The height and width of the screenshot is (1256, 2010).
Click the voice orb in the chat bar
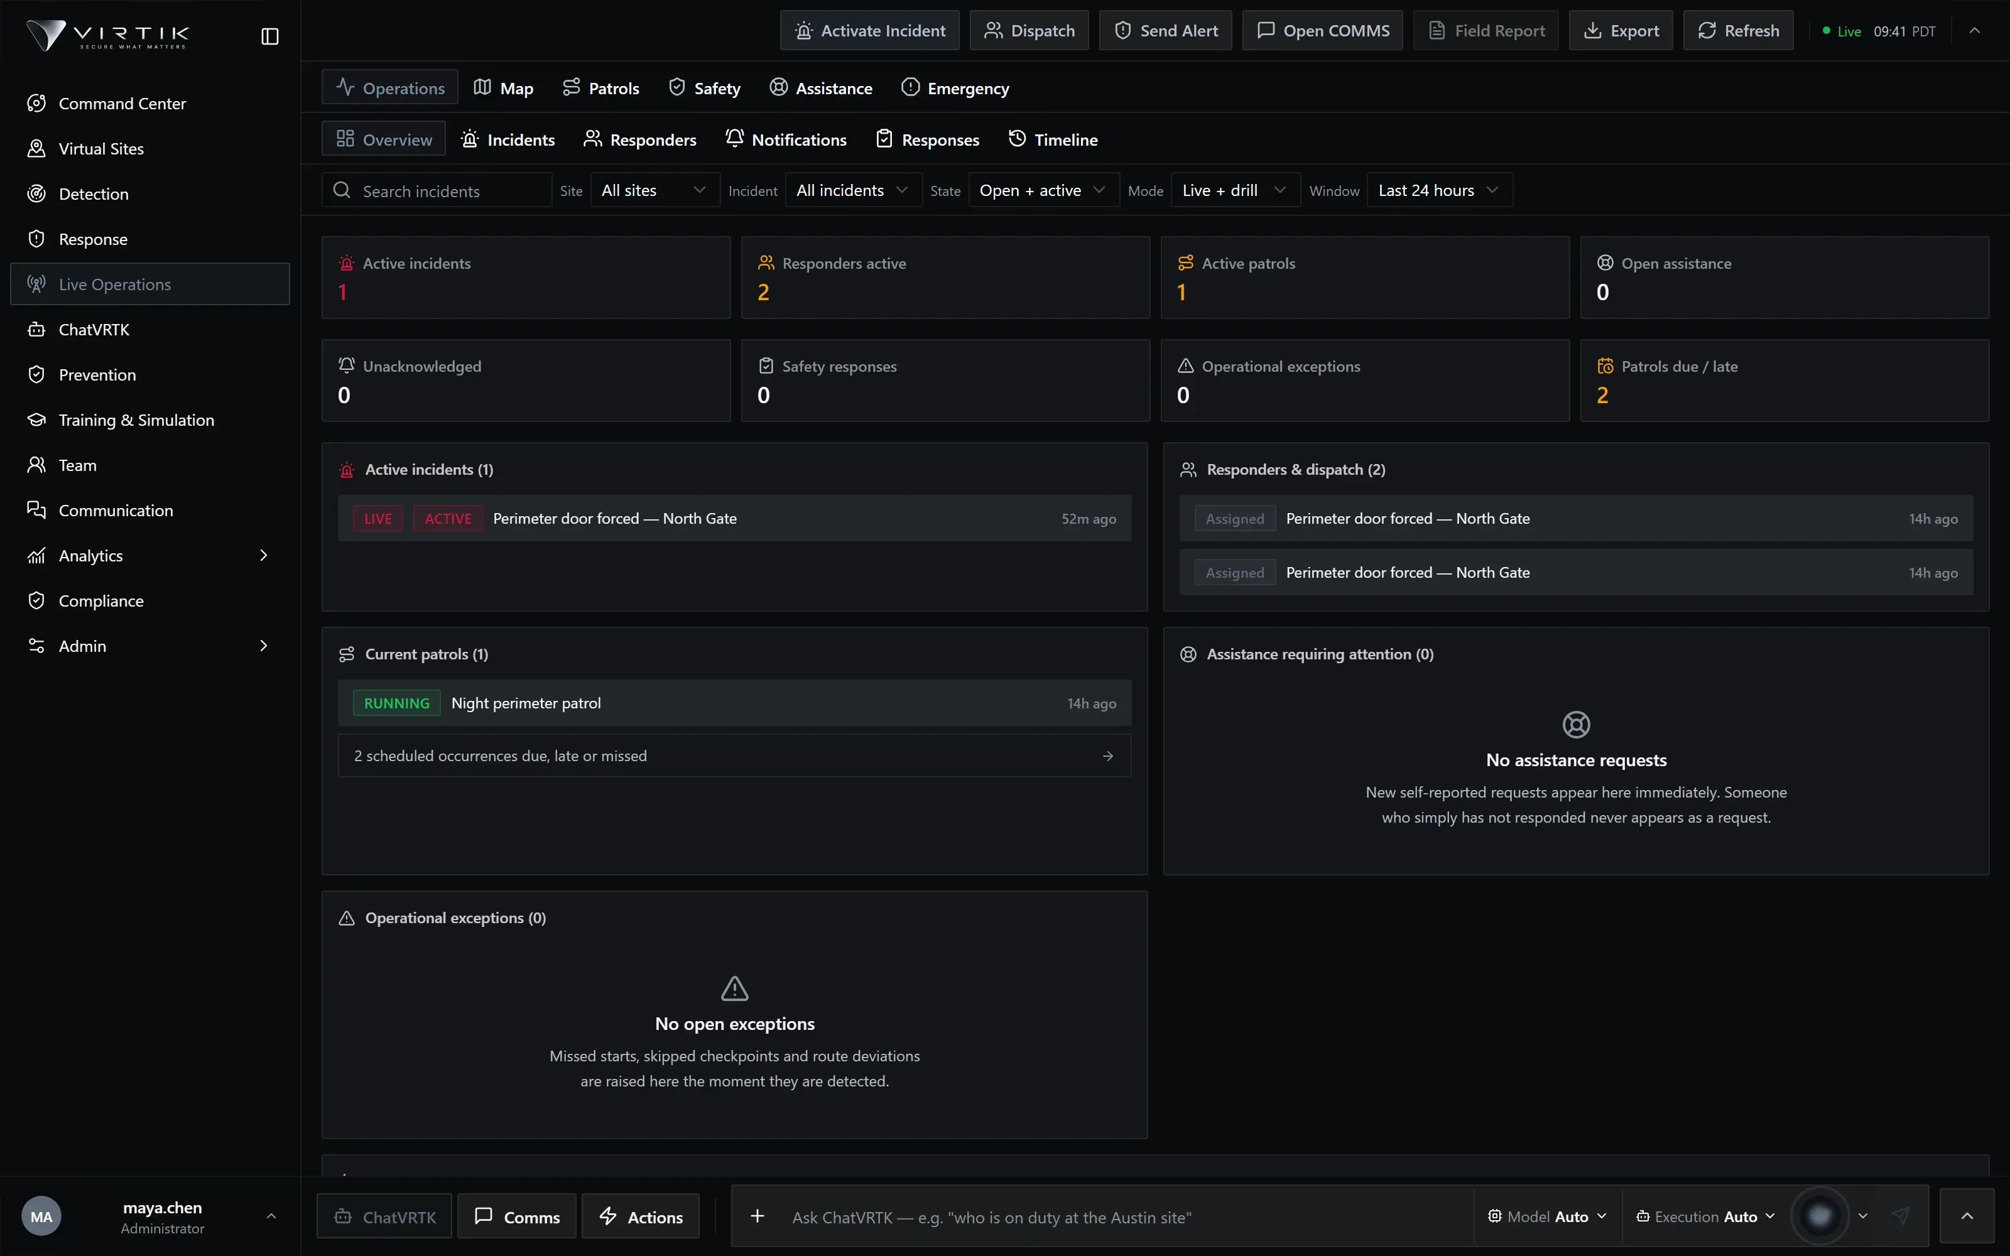click(x=1819, y=1216)
